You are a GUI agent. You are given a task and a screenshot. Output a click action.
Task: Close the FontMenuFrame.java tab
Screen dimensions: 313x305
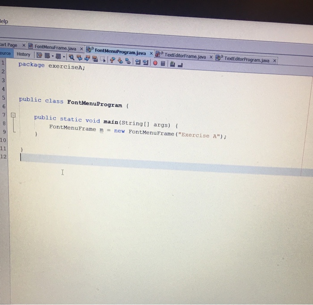point(81,49)
